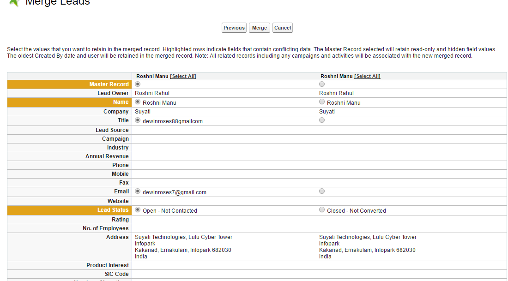Select first record as Master Record
The width and height of the screenshot is (508, 281).
tap(138, 84)
